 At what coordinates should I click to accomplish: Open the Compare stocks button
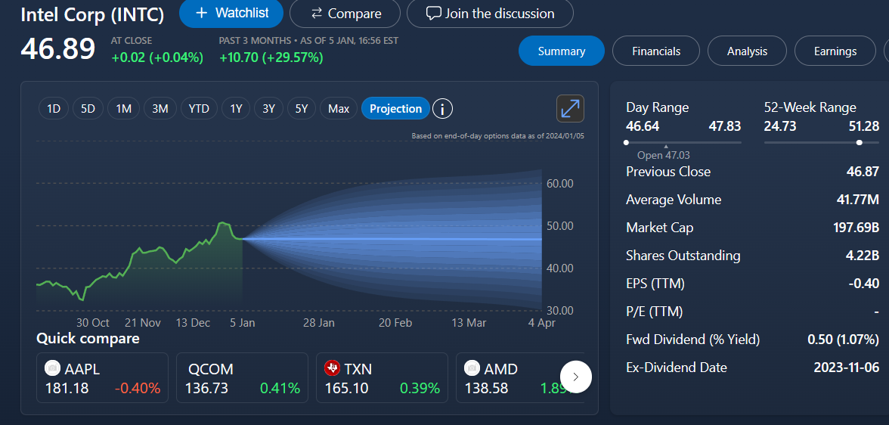coord(345,14)
